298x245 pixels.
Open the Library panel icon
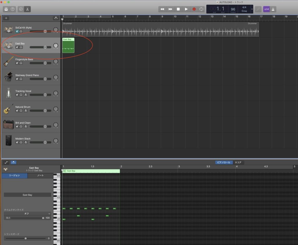(x=6, y=9)
